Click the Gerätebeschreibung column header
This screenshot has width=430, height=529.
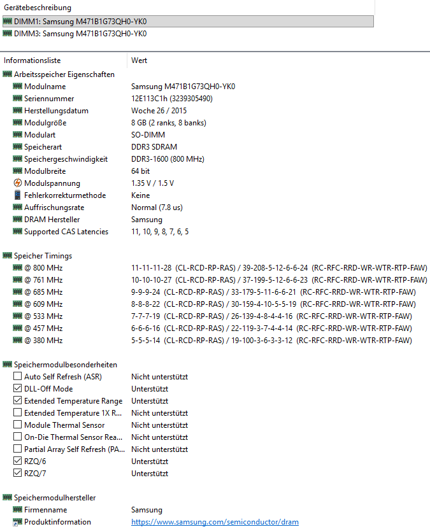point(38,8)
